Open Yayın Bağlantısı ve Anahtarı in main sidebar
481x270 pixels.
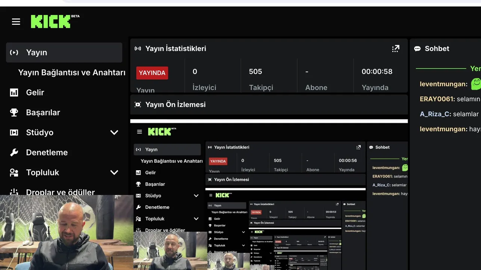pyautogui.click(x=72, y=72)
